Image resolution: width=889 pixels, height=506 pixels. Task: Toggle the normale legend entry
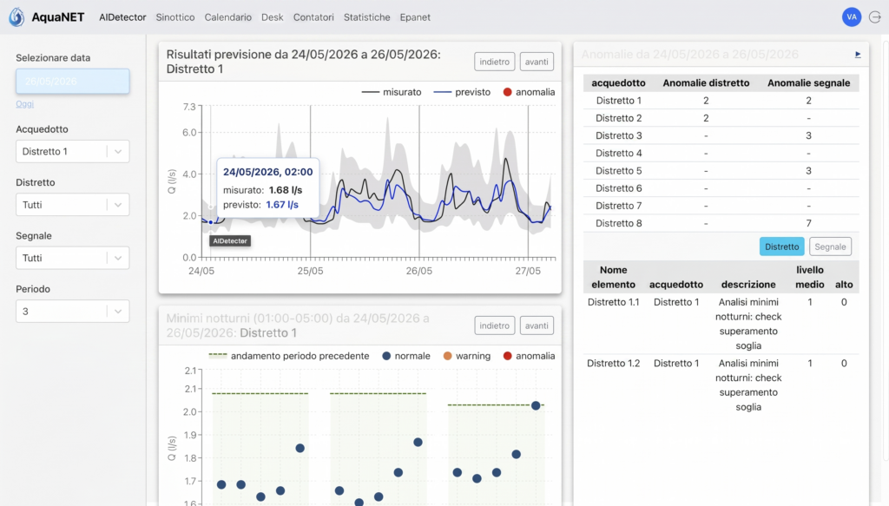coord(406,356)
